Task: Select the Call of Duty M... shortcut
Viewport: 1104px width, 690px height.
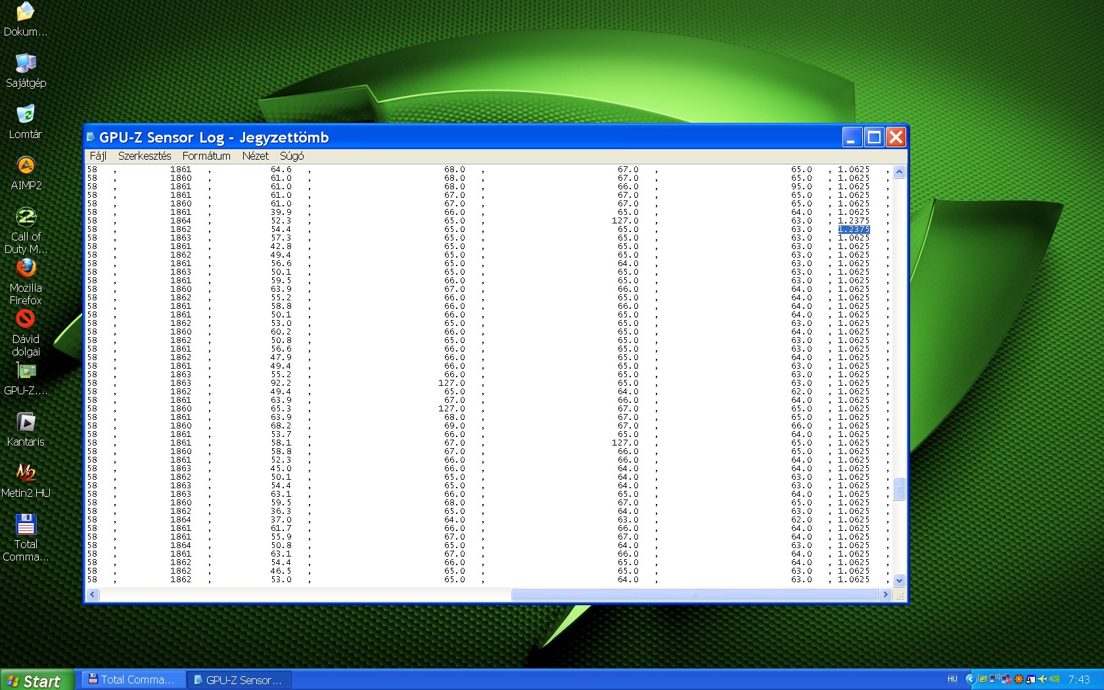Action: coord(26,231)
